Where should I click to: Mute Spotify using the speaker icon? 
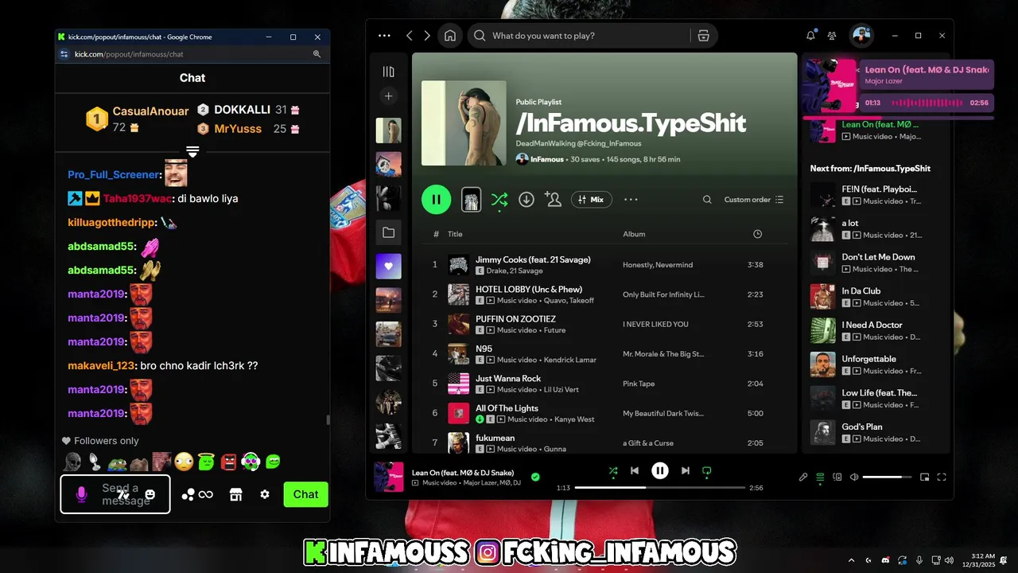click(854, 477)
